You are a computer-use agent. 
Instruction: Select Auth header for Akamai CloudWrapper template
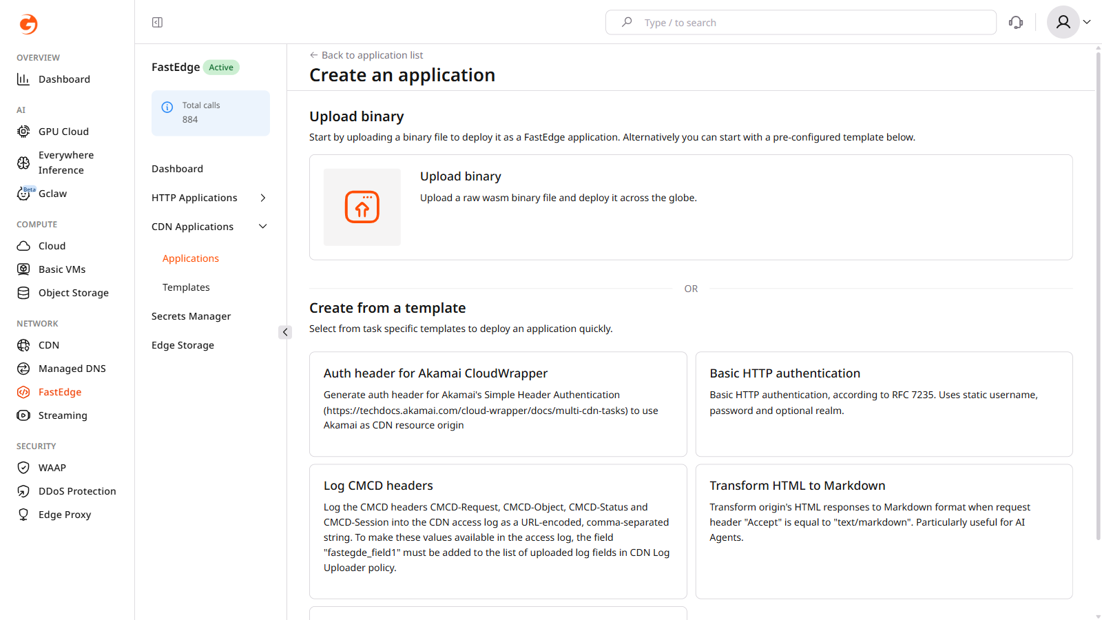coord(498,404)
